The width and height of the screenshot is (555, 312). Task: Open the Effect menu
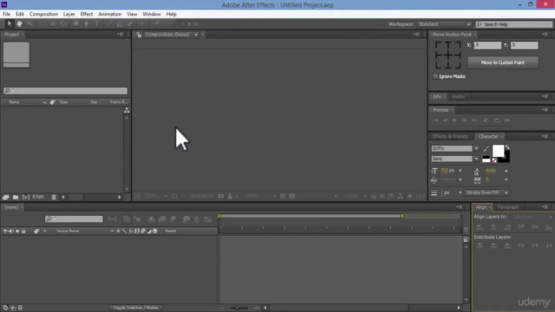87,14
